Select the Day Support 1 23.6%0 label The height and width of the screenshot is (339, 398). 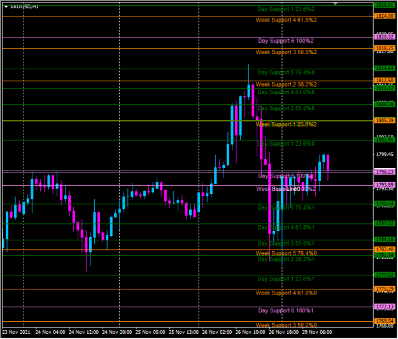286,144
